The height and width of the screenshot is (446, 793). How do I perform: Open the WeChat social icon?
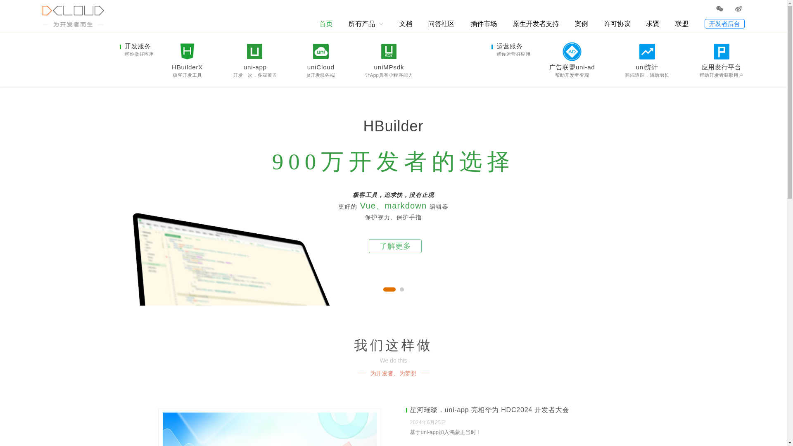click(x=719, y=9)
